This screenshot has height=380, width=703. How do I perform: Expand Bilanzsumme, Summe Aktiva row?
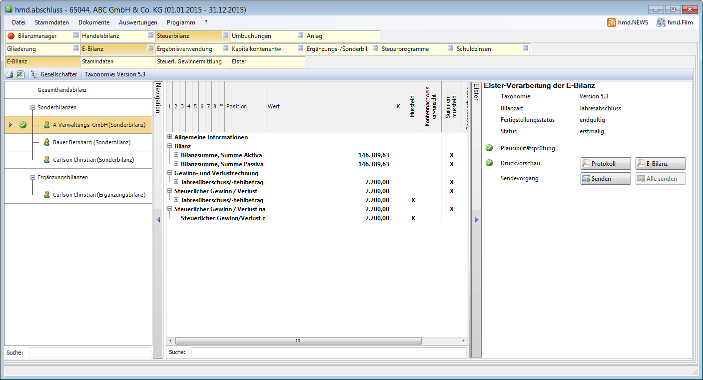(x=176, y=155)
